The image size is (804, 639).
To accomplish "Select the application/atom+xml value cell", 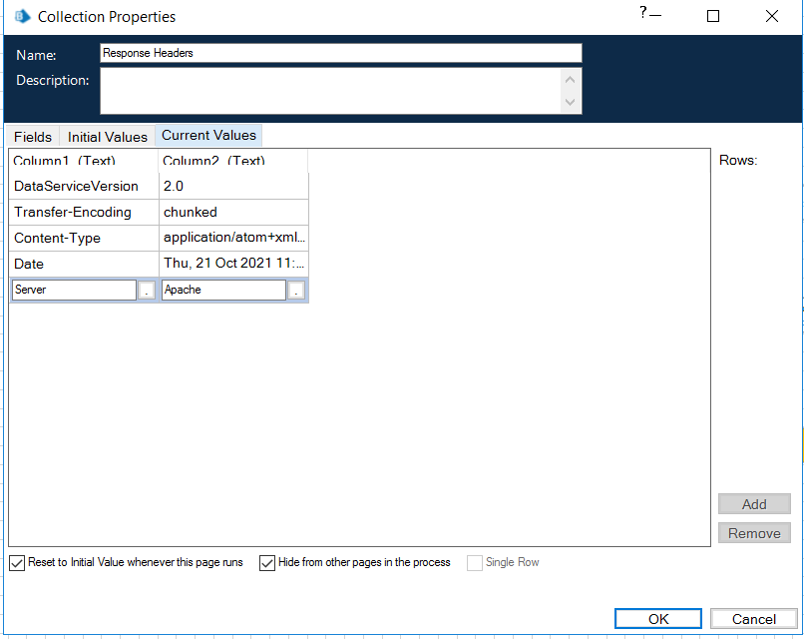I will point(233,239).
